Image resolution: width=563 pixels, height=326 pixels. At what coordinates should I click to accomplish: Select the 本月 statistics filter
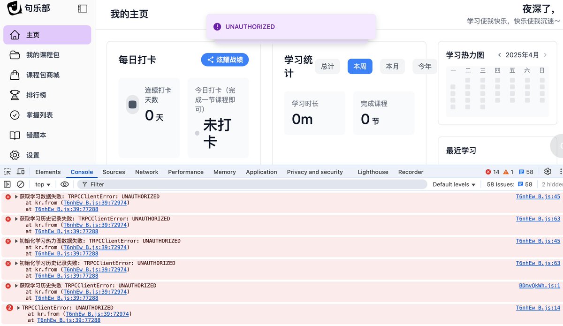pos(392,66)
